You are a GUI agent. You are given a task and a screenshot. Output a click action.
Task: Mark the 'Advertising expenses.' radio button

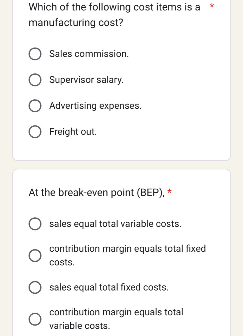point(35,106)
